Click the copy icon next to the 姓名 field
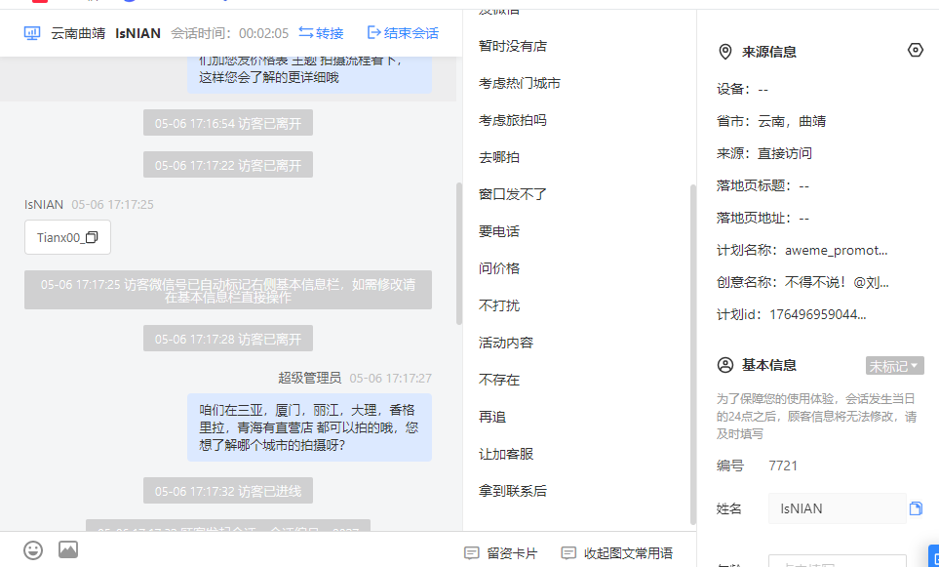 tap(916, 508)
